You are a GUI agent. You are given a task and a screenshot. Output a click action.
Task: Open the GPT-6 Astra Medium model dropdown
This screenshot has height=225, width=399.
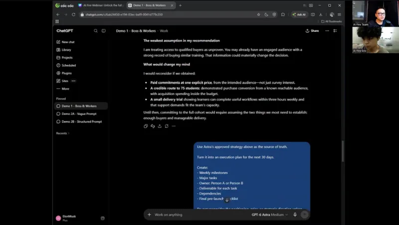click(270, 215)
